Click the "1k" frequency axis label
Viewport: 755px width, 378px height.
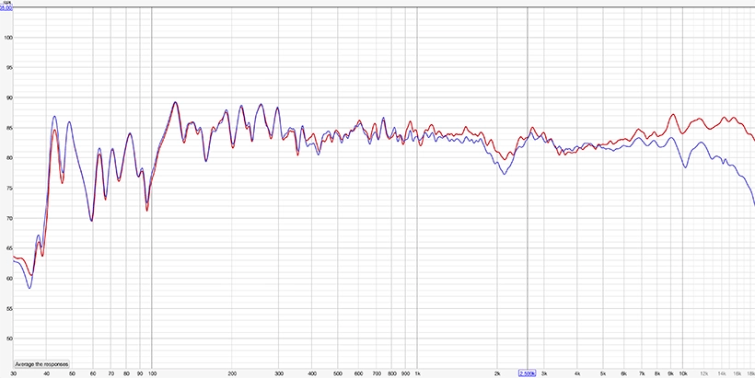point(417,373)
